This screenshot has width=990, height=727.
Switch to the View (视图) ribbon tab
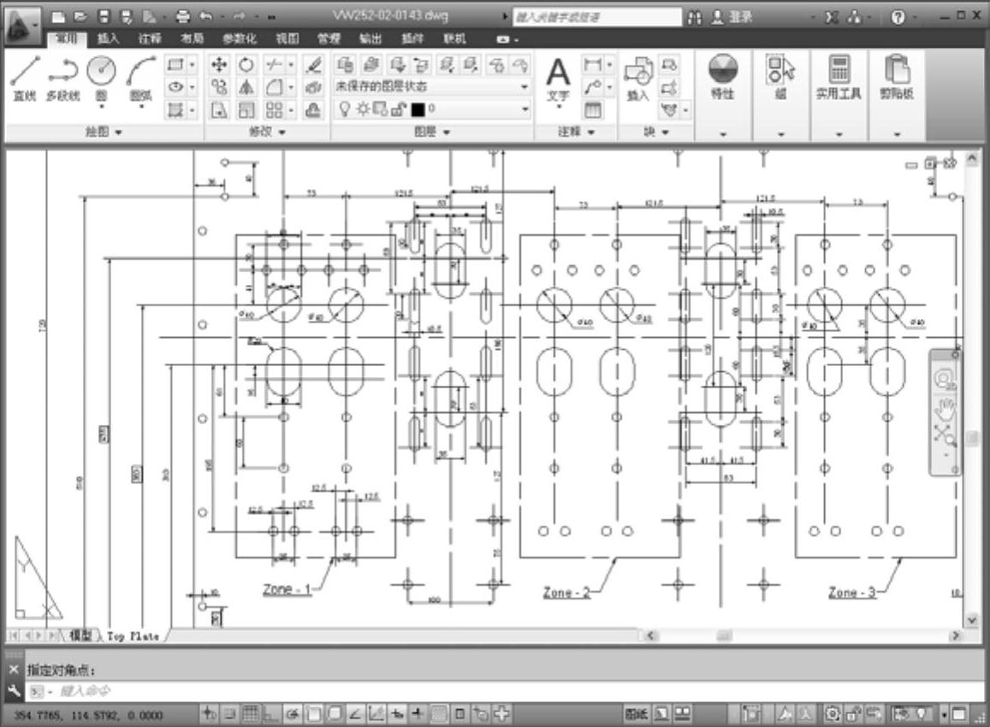pyautogui.click(x=288, y=38)
